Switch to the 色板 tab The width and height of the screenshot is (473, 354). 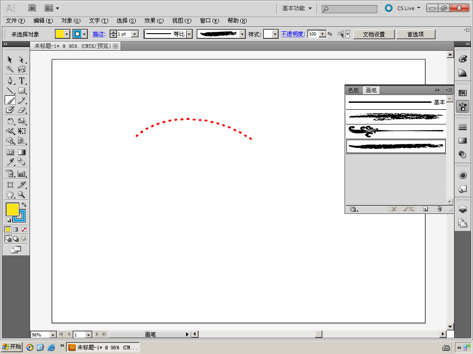click(x=353, y=90)
